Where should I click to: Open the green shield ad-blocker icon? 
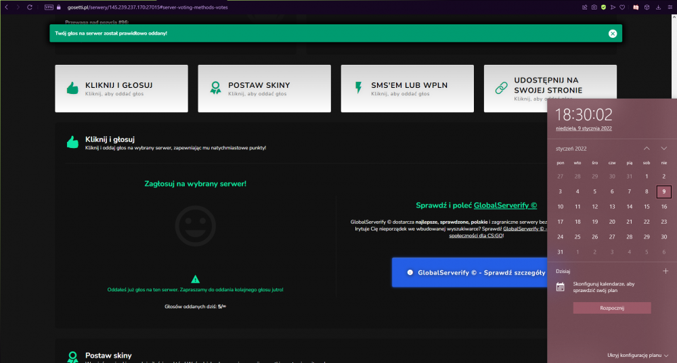[x=604, y=7]
